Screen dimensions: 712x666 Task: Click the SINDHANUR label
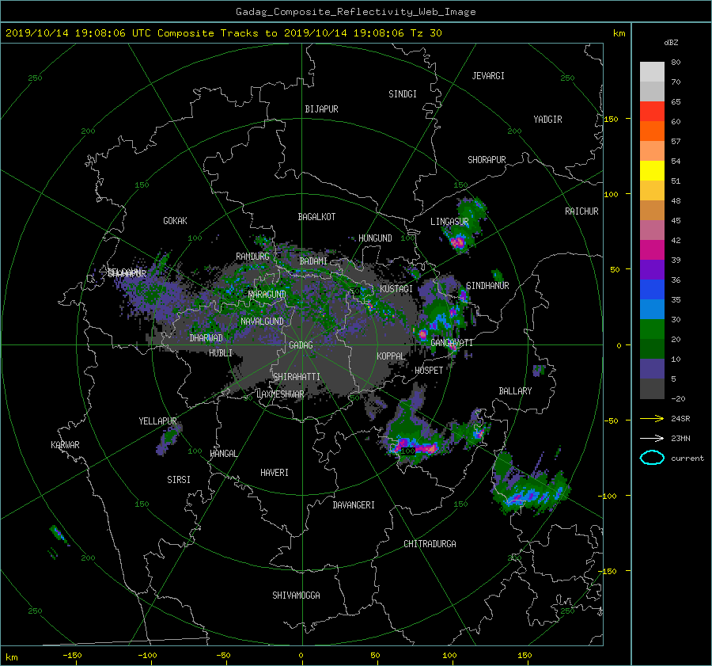pos(487,286)
